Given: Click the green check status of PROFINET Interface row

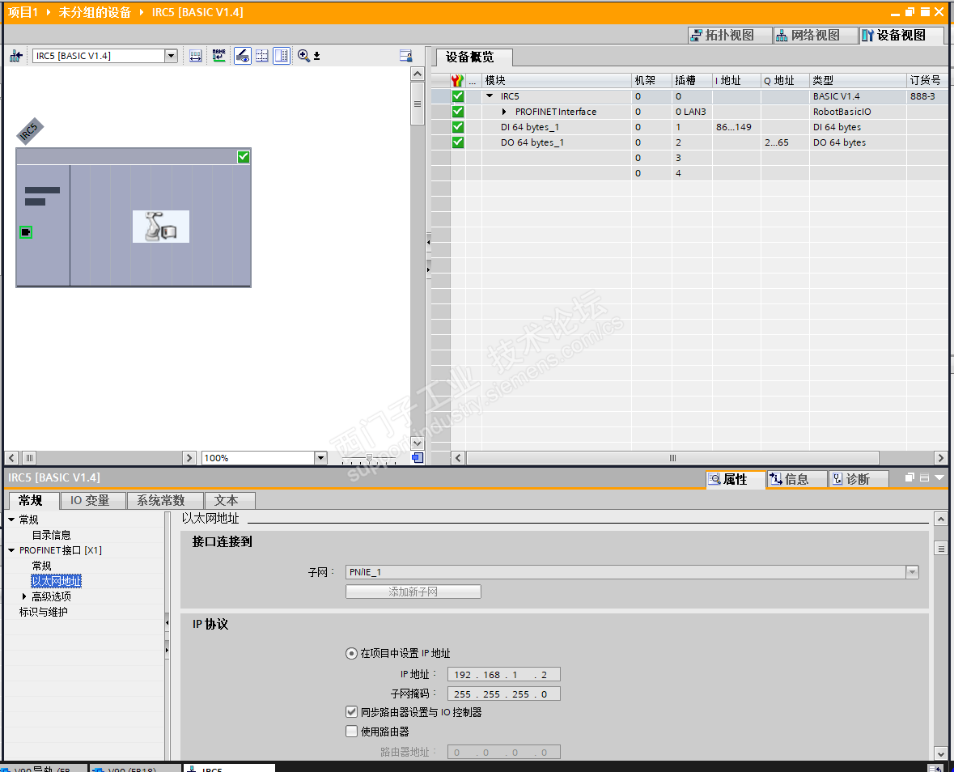Looking at the screenshot, I should click(x=458, y=112).
